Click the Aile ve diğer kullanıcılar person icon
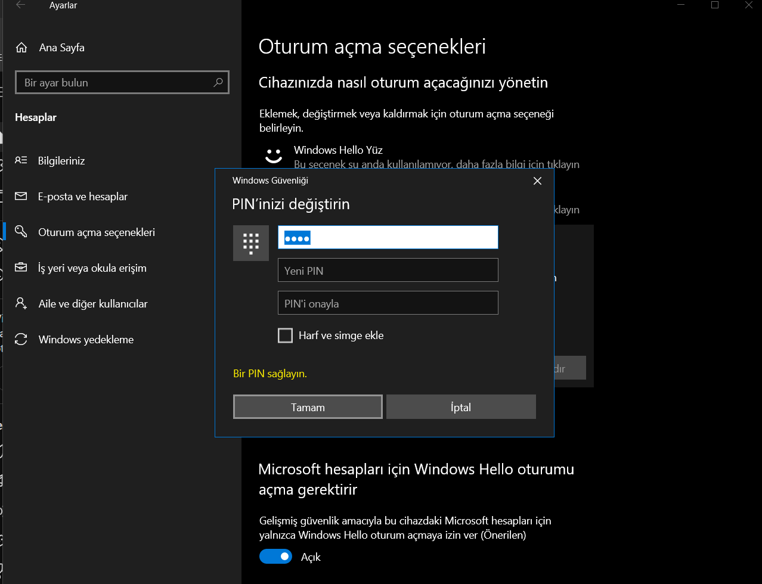The image size is (762, 584). point(21,303)
